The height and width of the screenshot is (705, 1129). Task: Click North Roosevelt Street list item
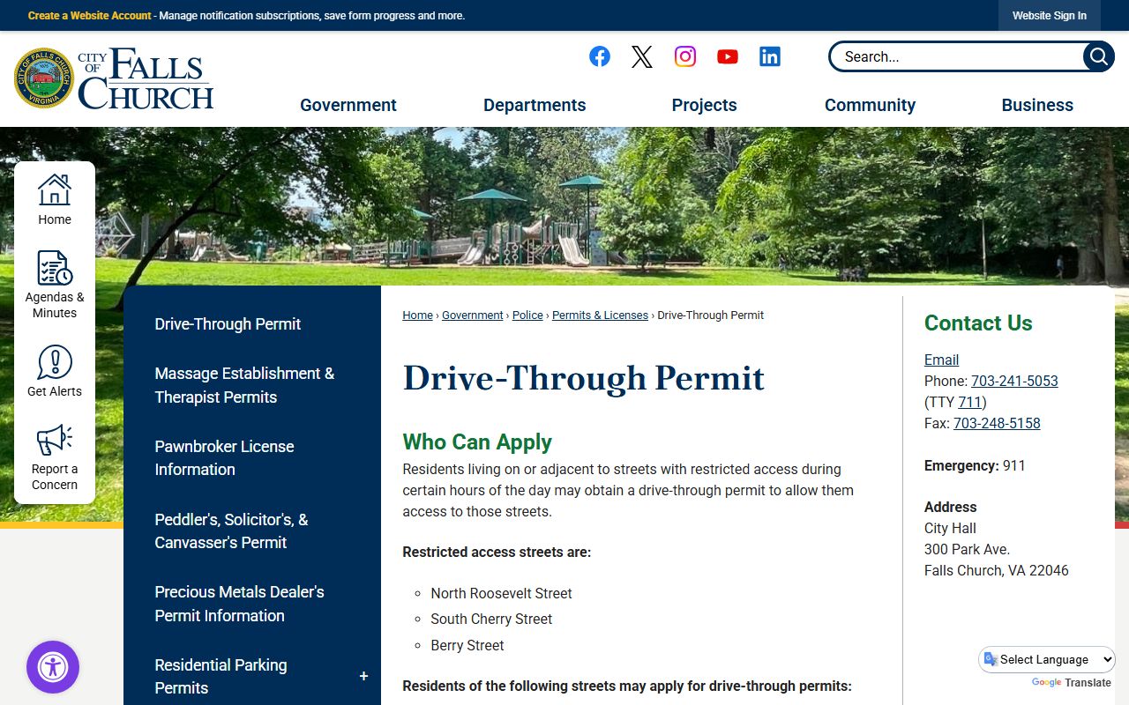coord(501,593)
